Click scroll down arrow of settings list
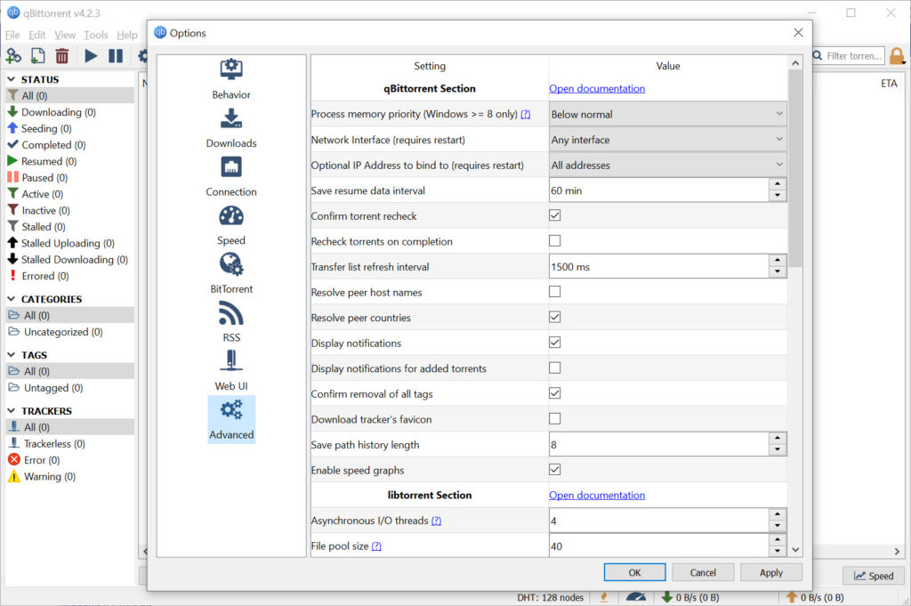 tap(795, 550)
